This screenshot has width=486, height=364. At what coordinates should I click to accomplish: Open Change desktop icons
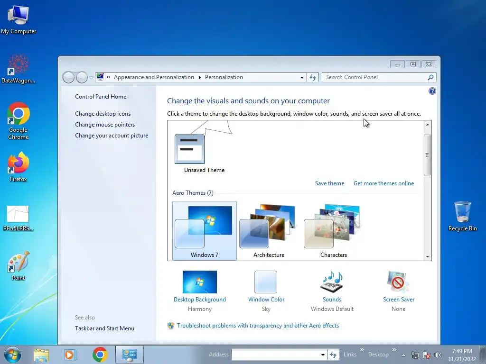(x=103, y=114)
